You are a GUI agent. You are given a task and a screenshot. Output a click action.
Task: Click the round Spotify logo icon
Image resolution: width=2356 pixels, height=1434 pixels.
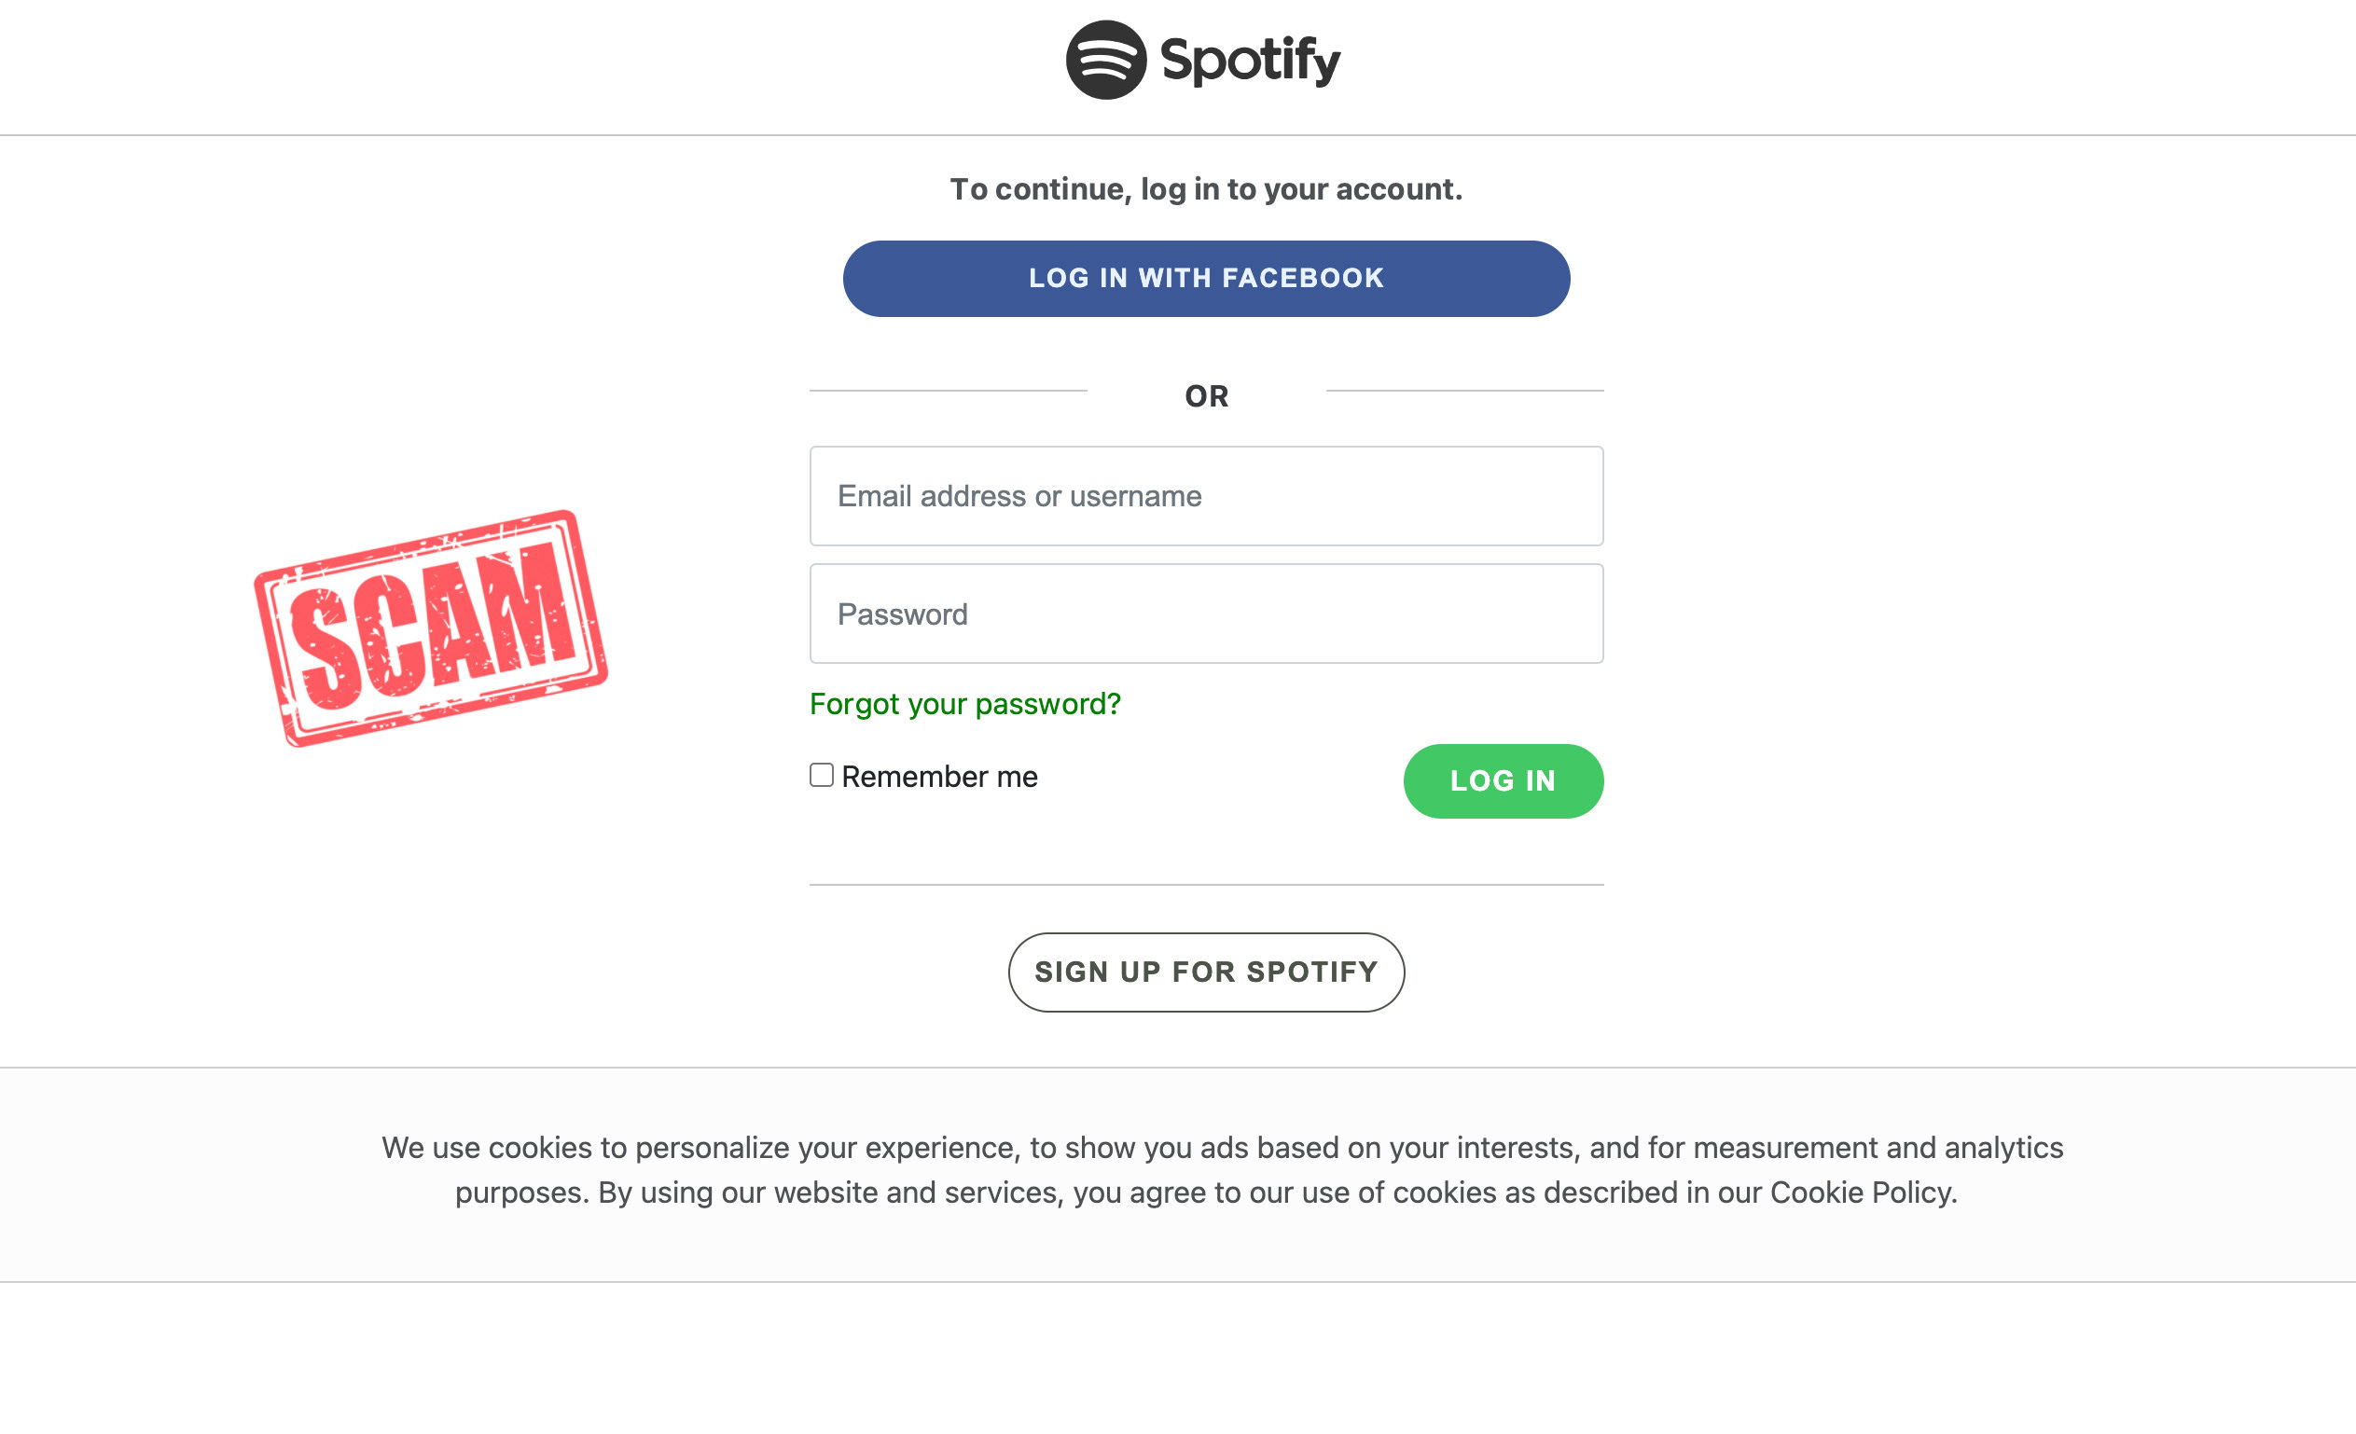(1106, 61)
